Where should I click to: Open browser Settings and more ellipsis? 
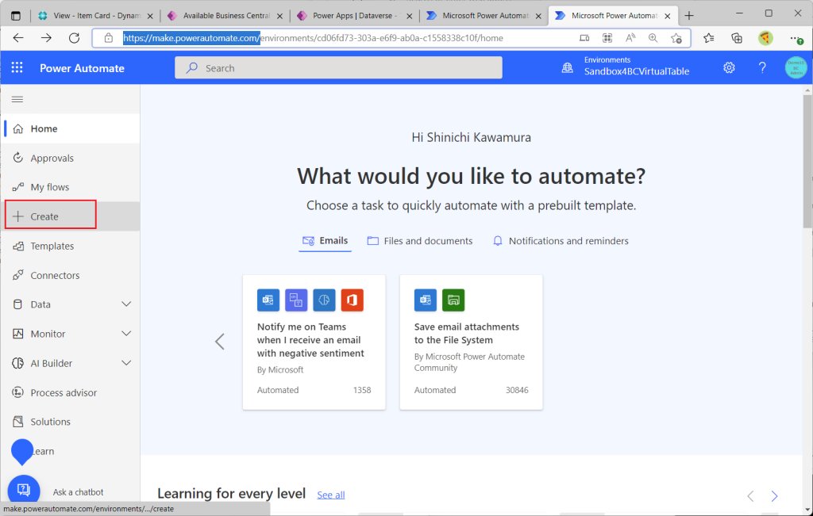pos(796,38)
